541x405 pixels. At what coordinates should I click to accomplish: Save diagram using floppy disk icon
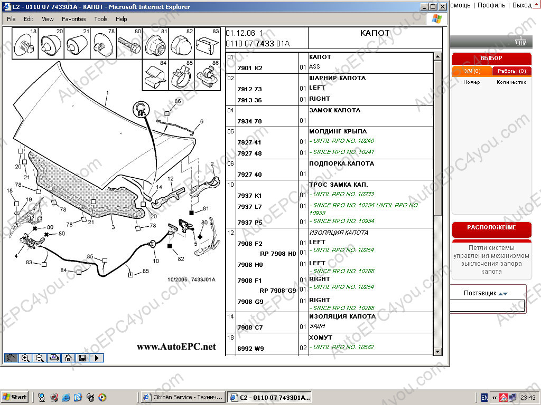click(x=82, y=358)
